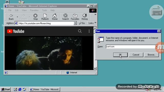The width and height of the screenshot is (164, 92).
Task: Open the Favorites toolbar button
Action: [x=75, y=17]
